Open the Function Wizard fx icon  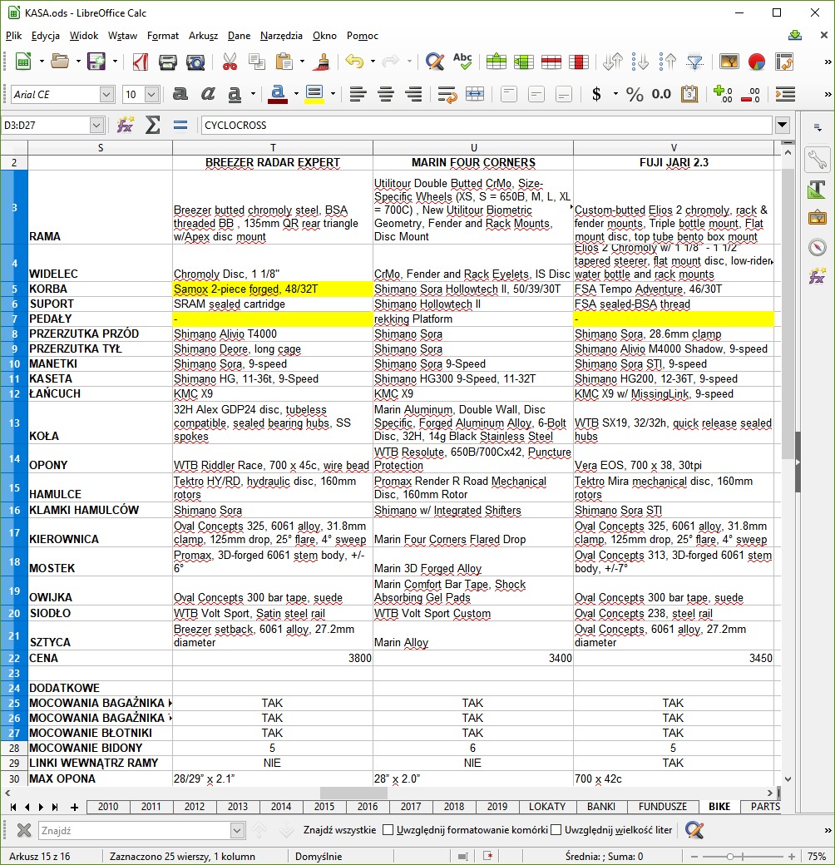(126, 126)
